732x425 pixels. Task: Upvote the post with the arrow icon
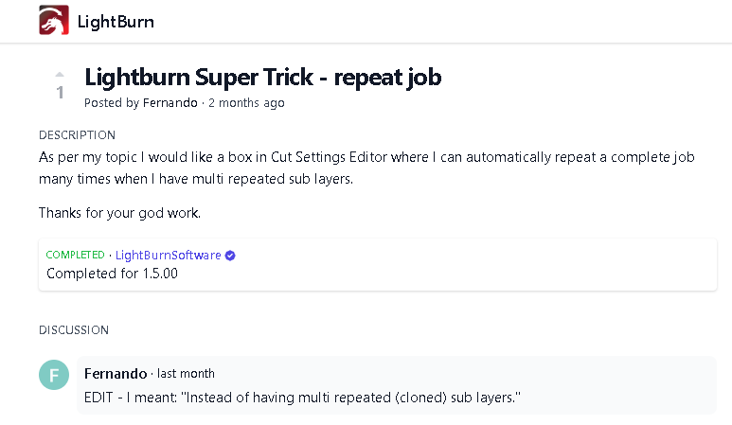click(60, 74)
